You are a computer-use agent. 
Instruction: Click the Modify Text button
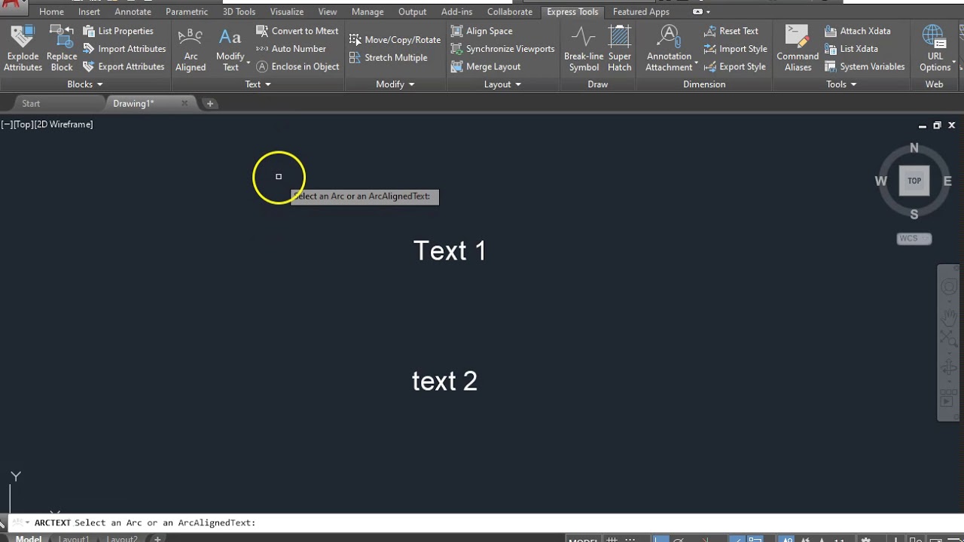(x=230, y=49)
